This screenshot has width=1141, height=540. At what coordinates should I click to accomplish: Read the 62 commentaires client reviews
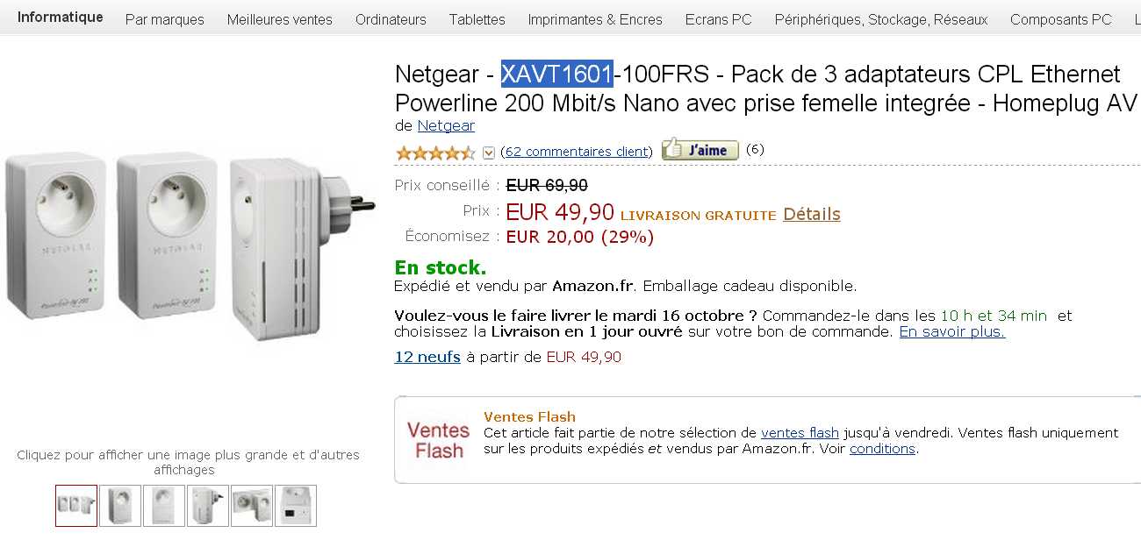point(577,152)
